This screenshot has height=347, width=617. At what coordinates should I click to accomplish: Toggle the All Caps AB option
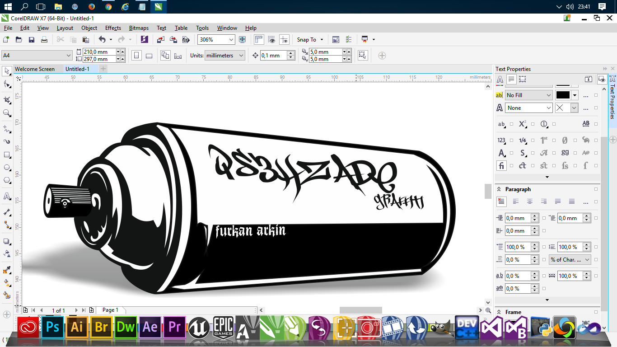coord(586,124)
